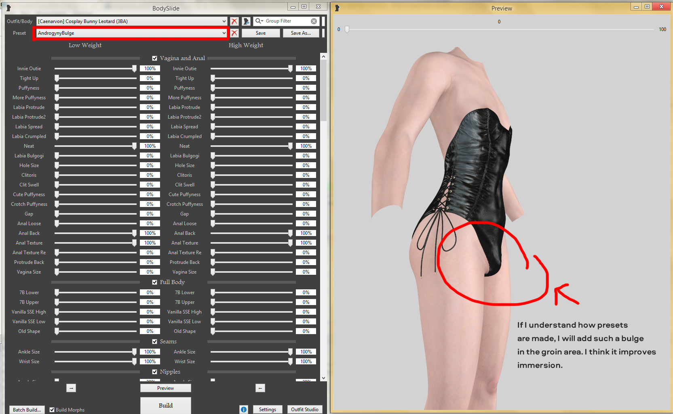
Task: Open the Group Filter search magnifier menu
Action: click(259, 21)
